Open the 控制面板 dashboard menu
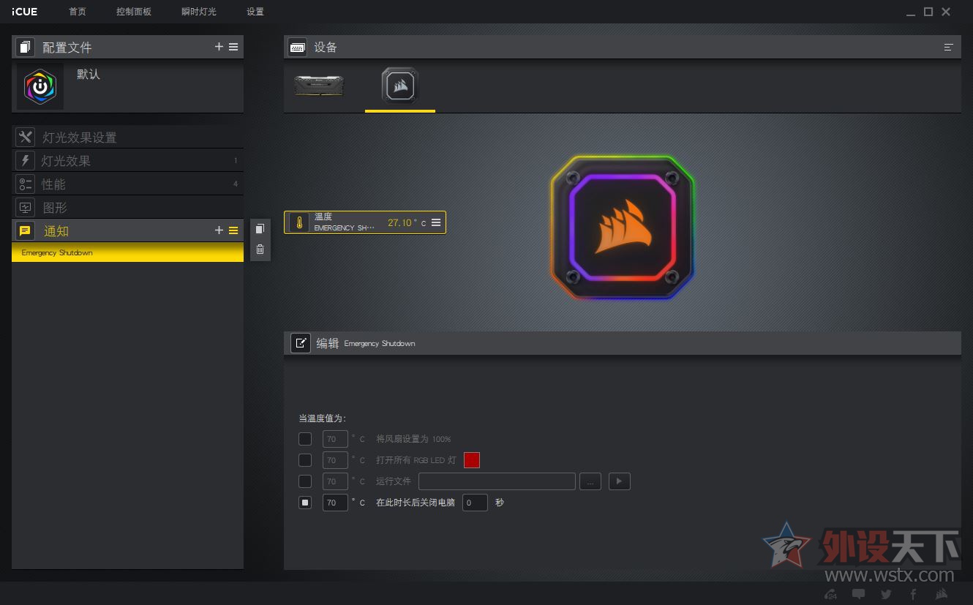973x605 pixels. click(134, 12)
